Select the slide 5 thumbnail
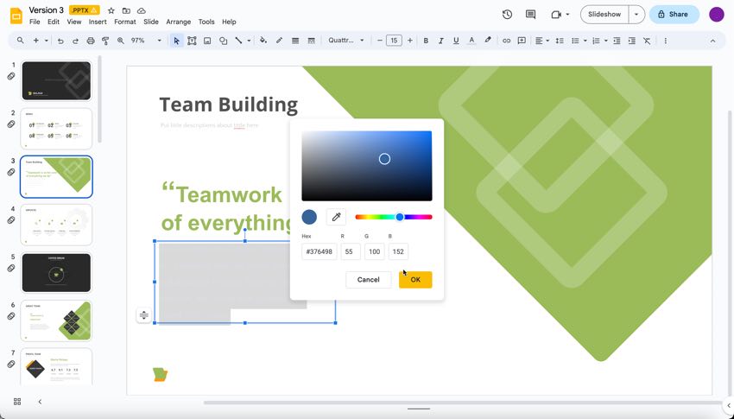The width and height of the screenshot is (734, 419). coord(56,273)
